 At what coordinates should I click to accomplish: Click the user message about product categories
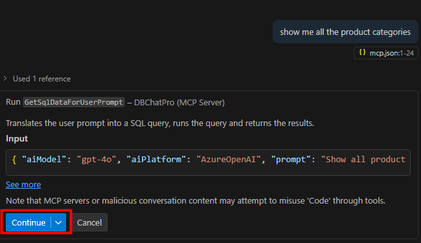click(x=345, y=32)
